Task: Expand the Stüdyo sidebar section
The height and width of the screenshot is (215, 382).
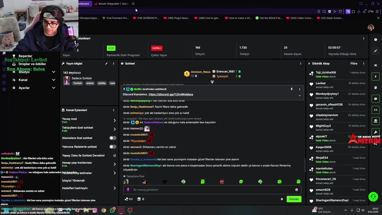Action: click(54, 72)
